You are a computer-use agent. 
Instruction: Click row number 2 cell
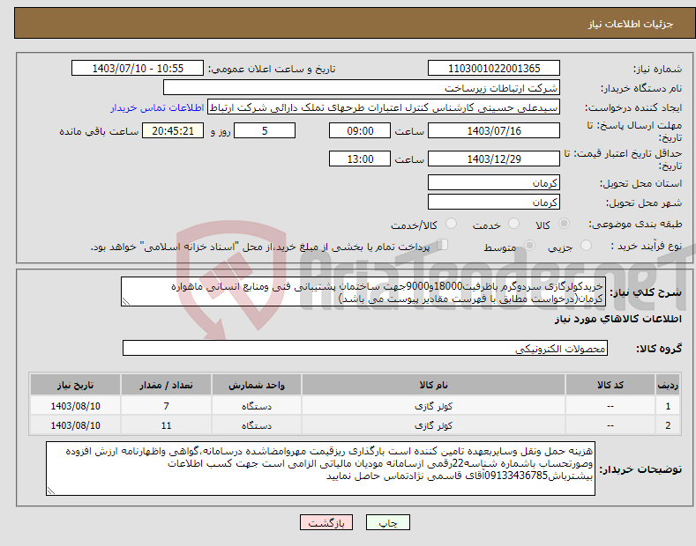click(668, 425)
